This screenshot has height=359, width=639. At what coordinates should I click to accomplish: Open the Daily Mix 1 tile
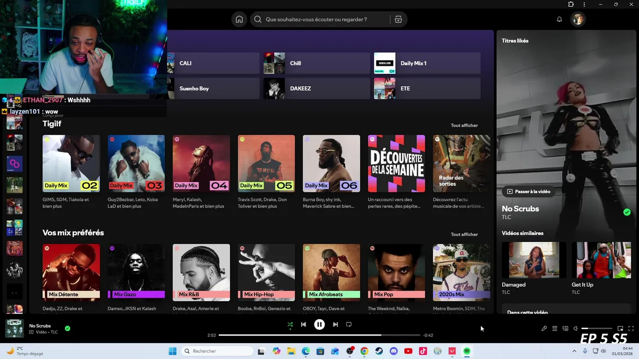427,63
